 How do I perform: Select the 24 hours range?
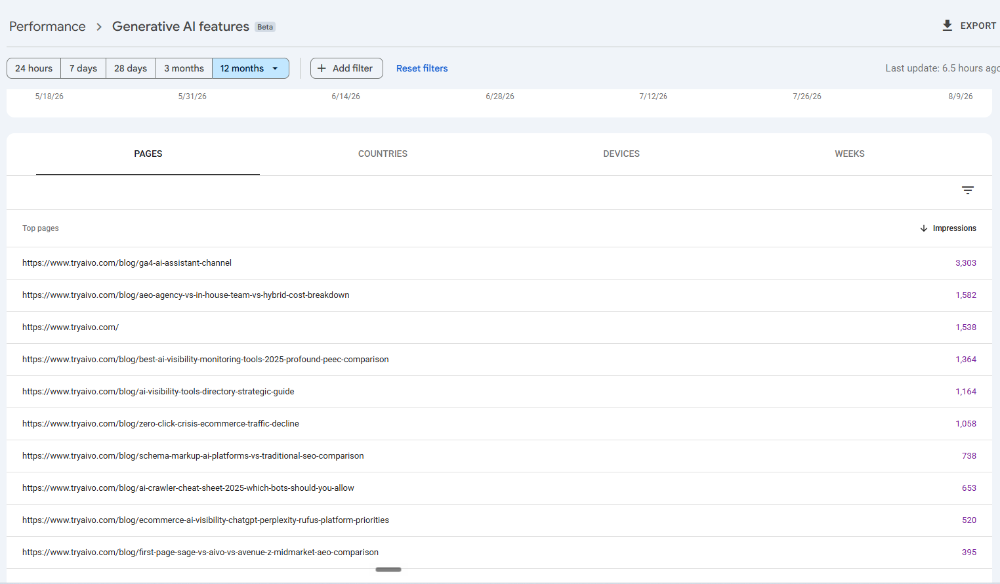34,68
